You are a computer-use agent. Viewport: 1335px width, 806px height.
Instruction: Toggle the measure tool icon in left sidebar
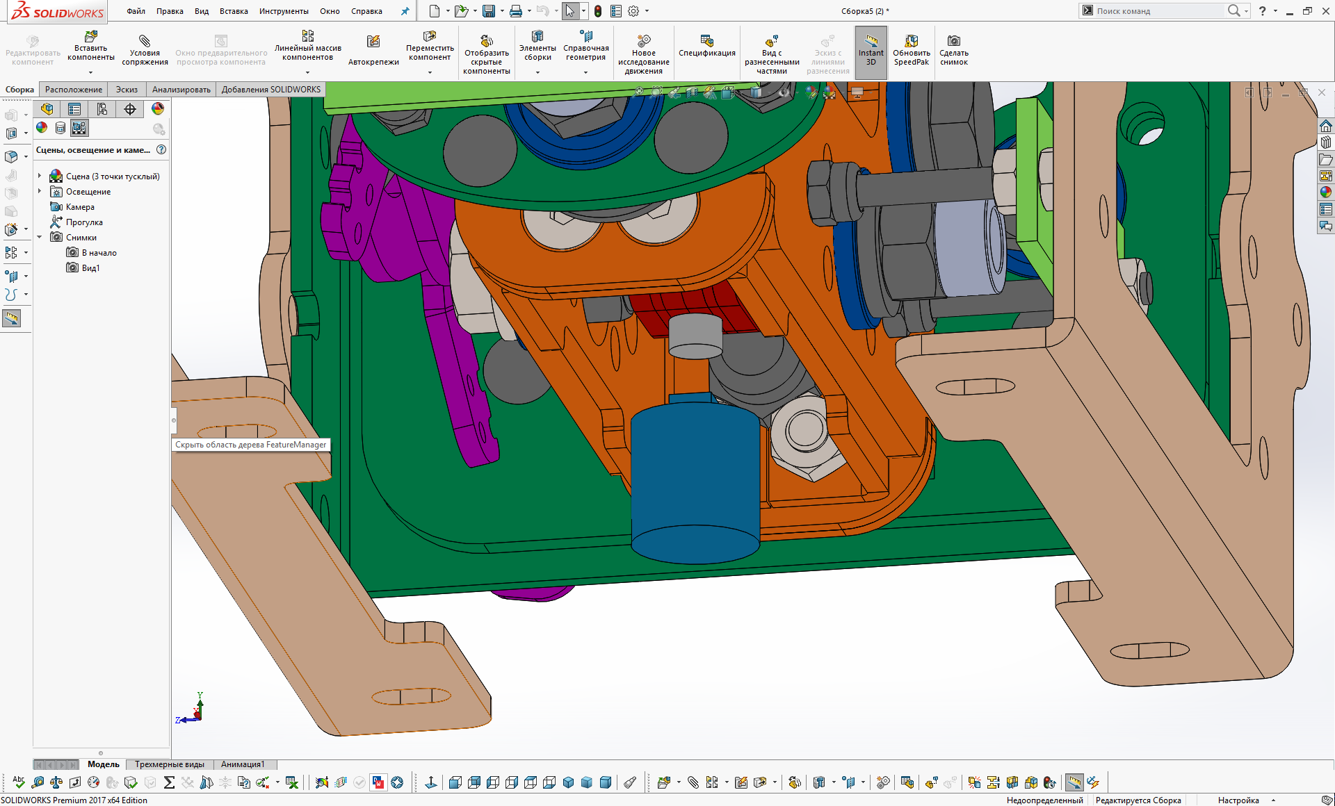12,318
